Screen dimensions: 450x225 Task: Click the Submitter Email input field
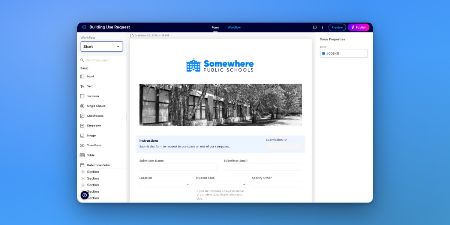coord(263,167)
